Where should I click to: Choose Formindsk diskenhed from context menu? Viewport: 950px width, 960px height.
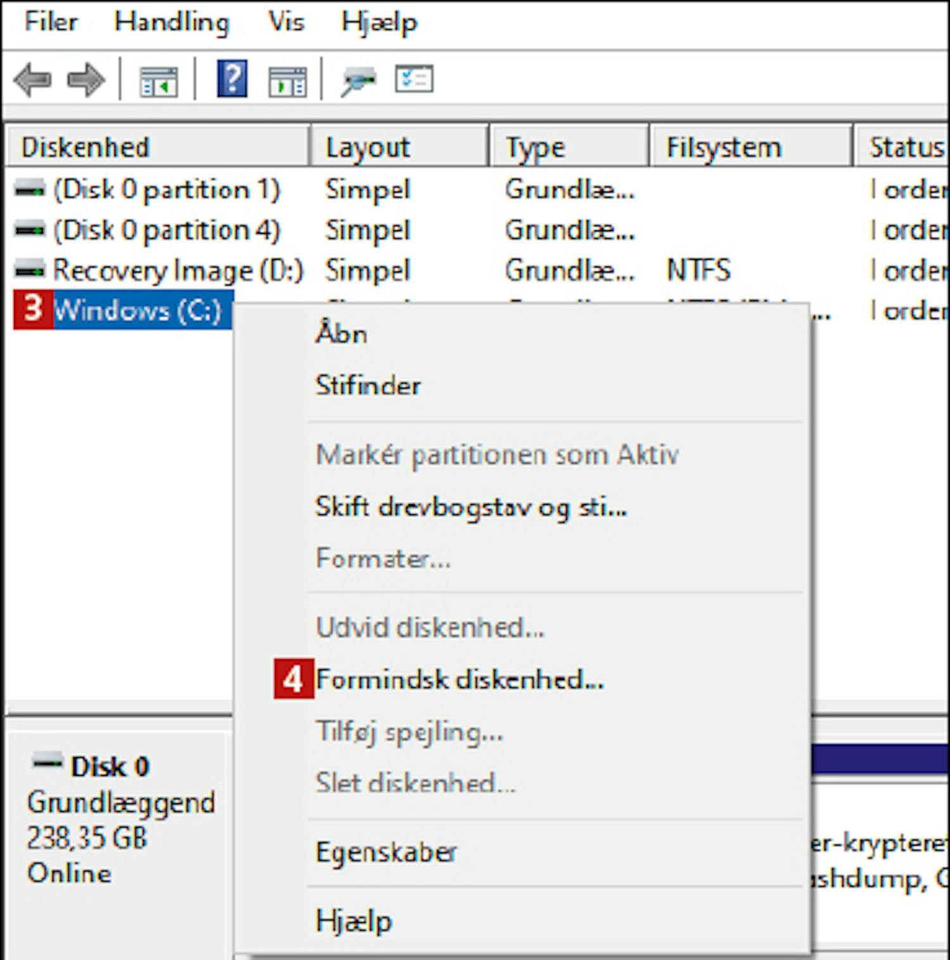459,679
